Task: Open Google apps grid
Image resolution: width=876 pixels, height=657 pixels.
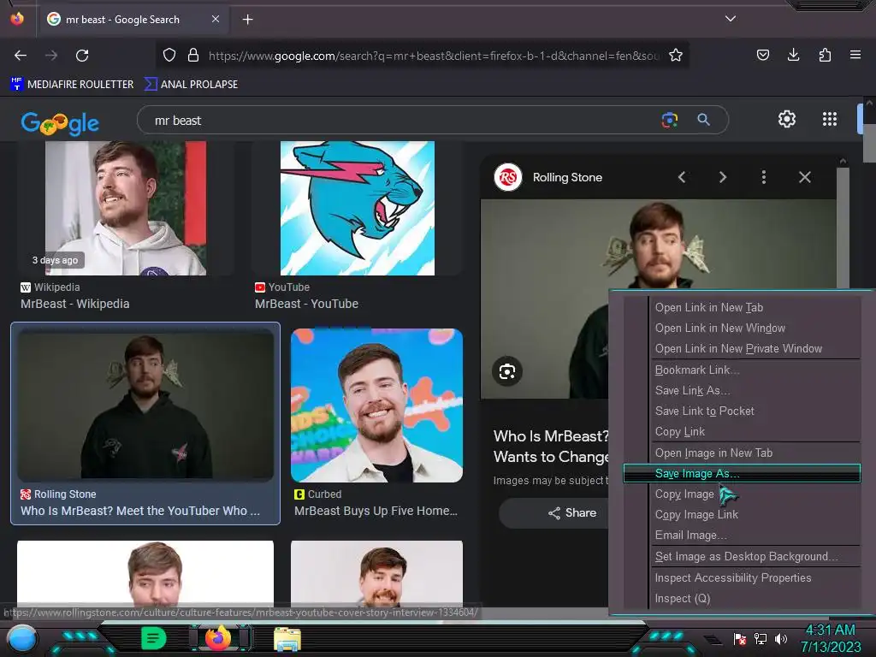Action: (x=830, y=119)
